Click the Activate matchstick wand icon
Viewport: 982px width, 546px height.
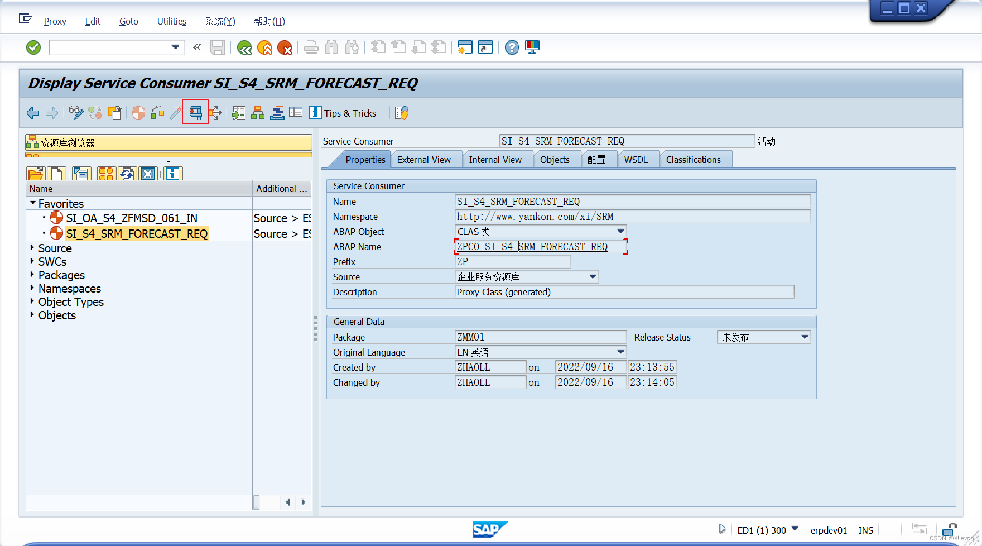[176, 113]
